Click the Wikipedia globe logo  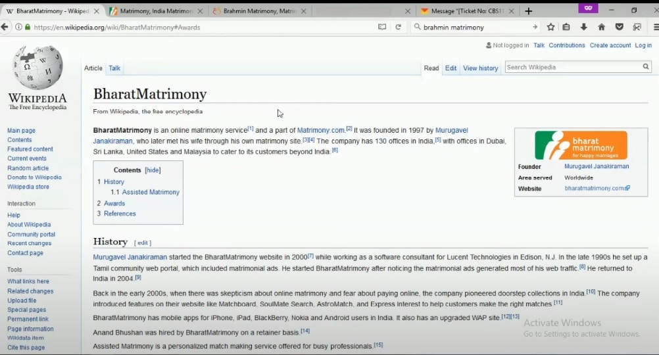pos(38,67)
